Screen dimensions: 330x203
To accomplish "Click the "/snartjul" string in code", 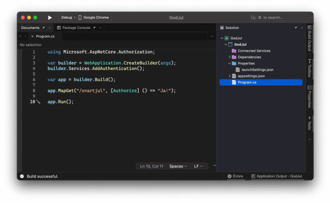I will pyautogui.click(x=91, y=91).
